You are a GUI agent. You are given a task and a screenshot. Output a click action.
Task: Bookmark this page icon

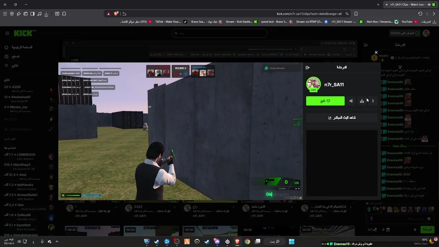(356, 14)
